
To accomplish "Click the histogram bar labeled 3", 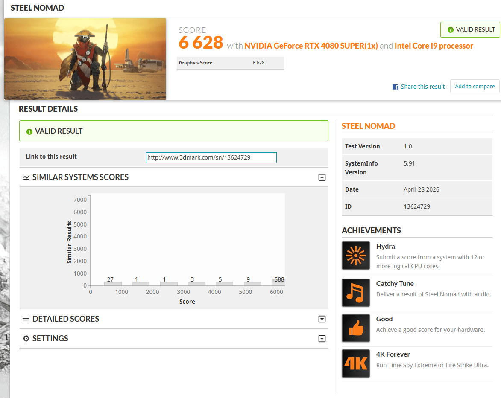I will click(196, 283).
